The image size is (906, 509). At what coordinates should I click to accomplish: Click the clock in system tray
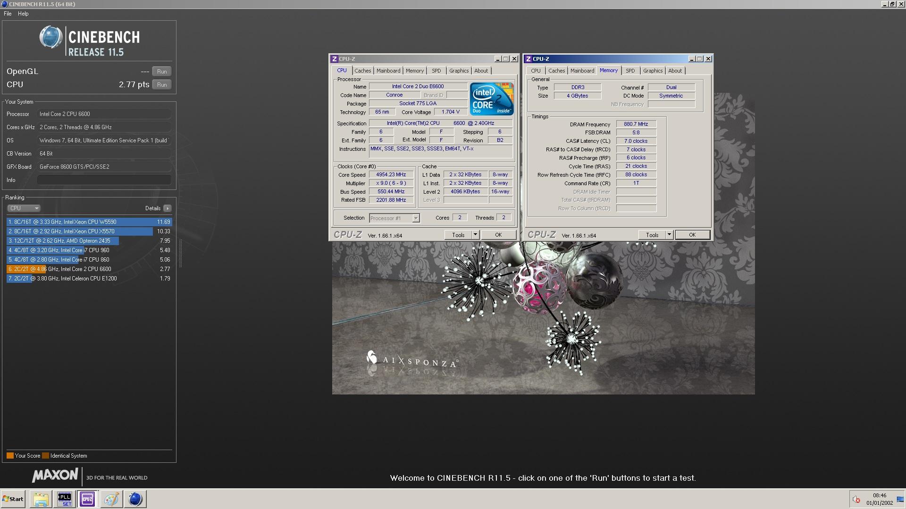click(x=879, y=499)
